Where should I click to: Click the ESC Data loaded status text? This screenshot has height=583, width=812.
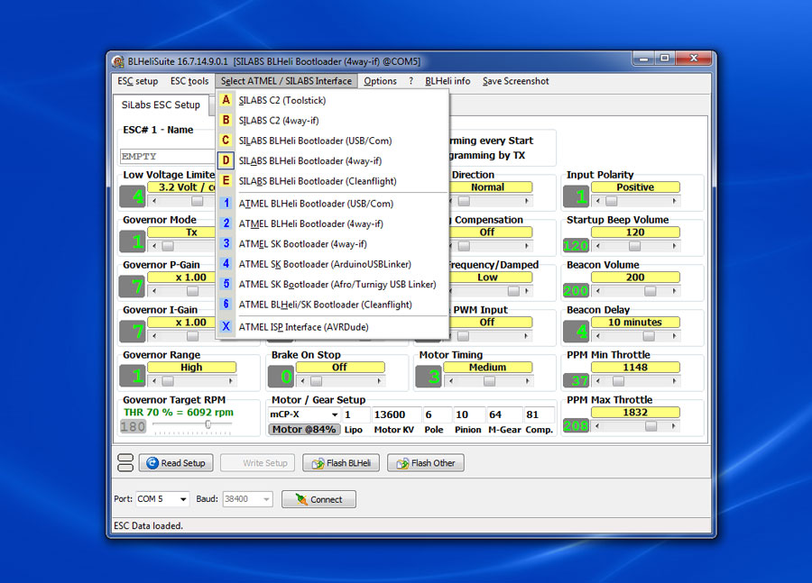point(148,525)
